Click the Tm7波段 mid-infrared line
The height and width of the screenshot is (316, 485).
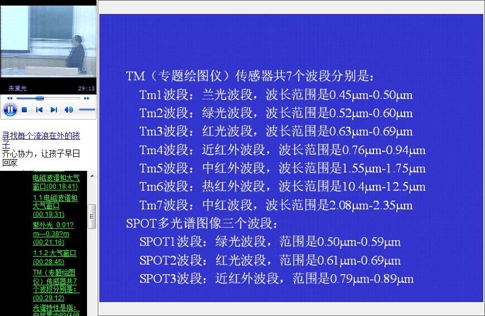click(276, 205)
